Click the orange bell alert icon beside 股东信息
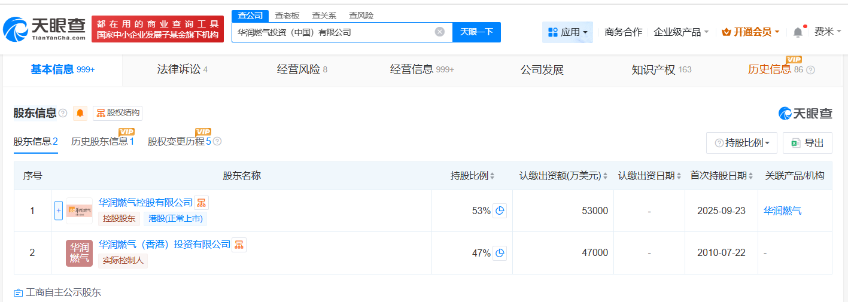This screenshot has height=302, width=848. click(80, 113)
